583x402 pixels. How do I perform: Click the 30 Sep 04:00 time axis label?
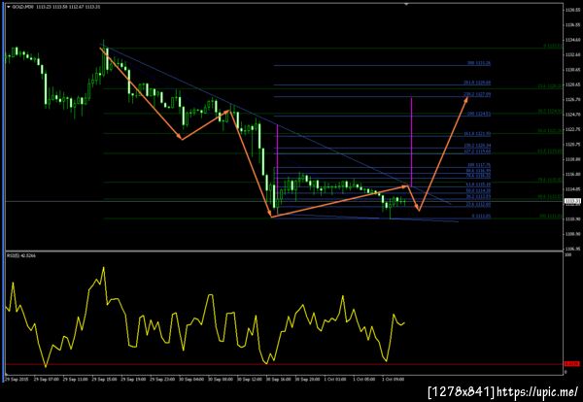click(x=190, y=380)
